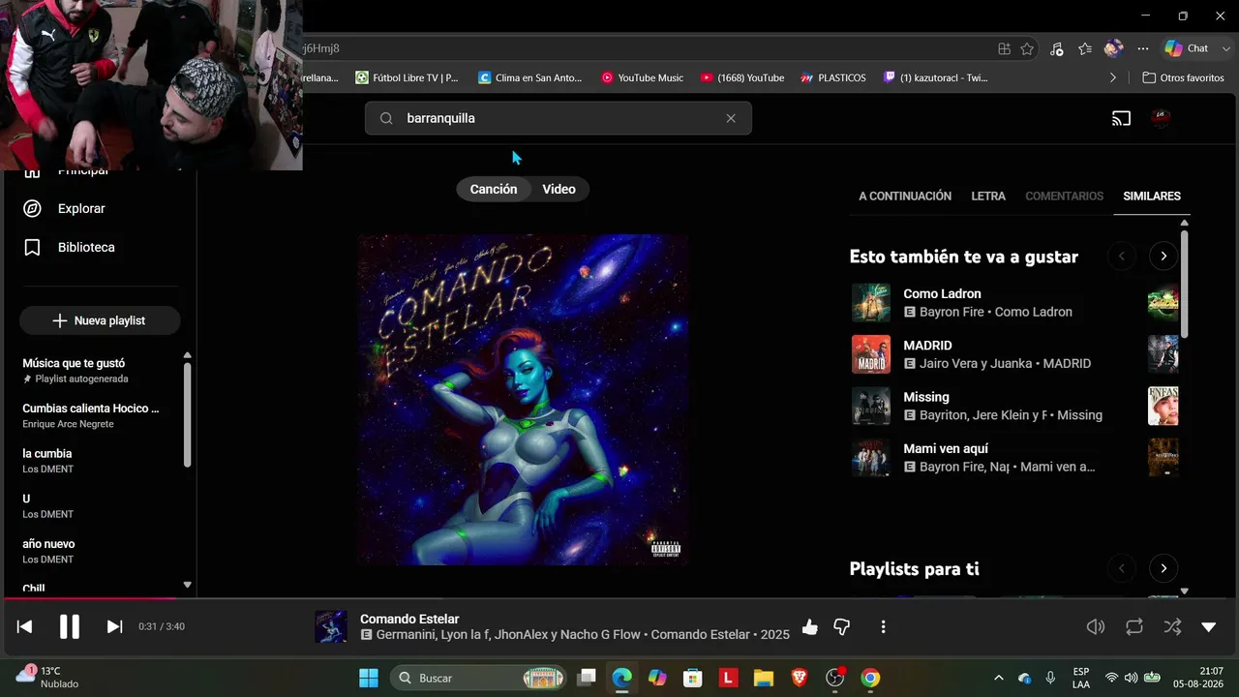Next arrow in Esto también te va a gustar
Image resolution: width=1239 pixels, height=697 pixels.
pos(1163,257)
